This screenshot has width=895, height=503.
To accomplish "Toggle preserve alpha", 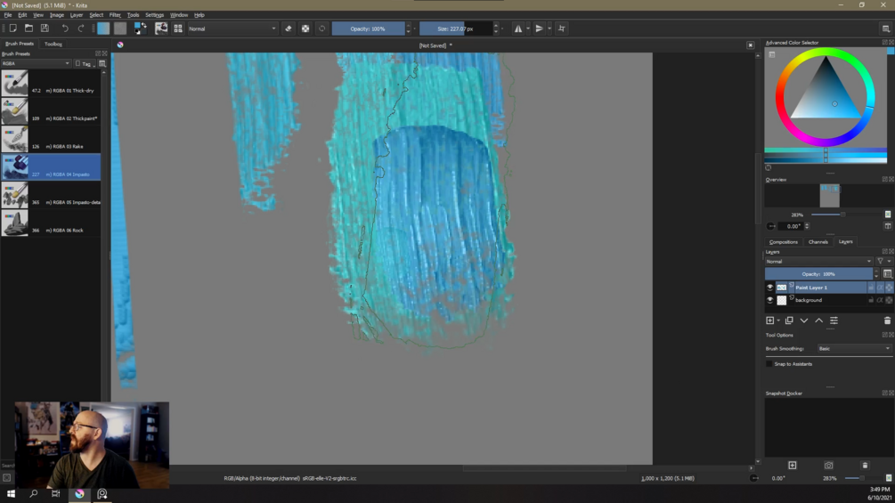I will coord(305,28).
